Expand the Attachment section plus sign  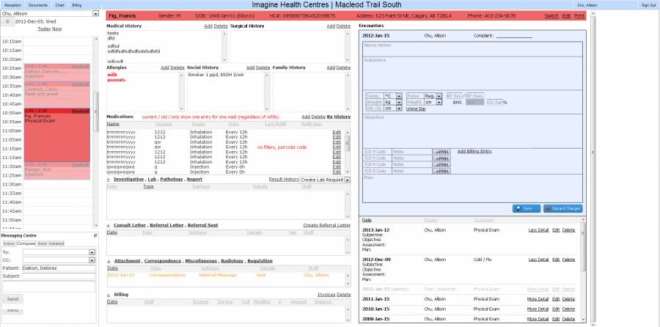click(x=109, y=261)
